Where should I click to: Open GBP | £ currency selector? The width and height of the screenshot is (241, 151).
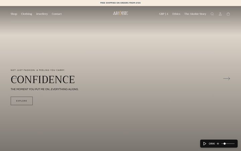coord(164,14)
